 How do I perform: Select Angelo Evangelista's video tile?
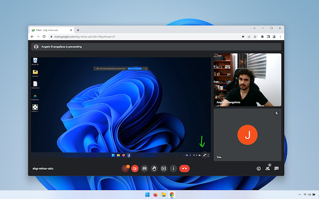tap(247, 80)
